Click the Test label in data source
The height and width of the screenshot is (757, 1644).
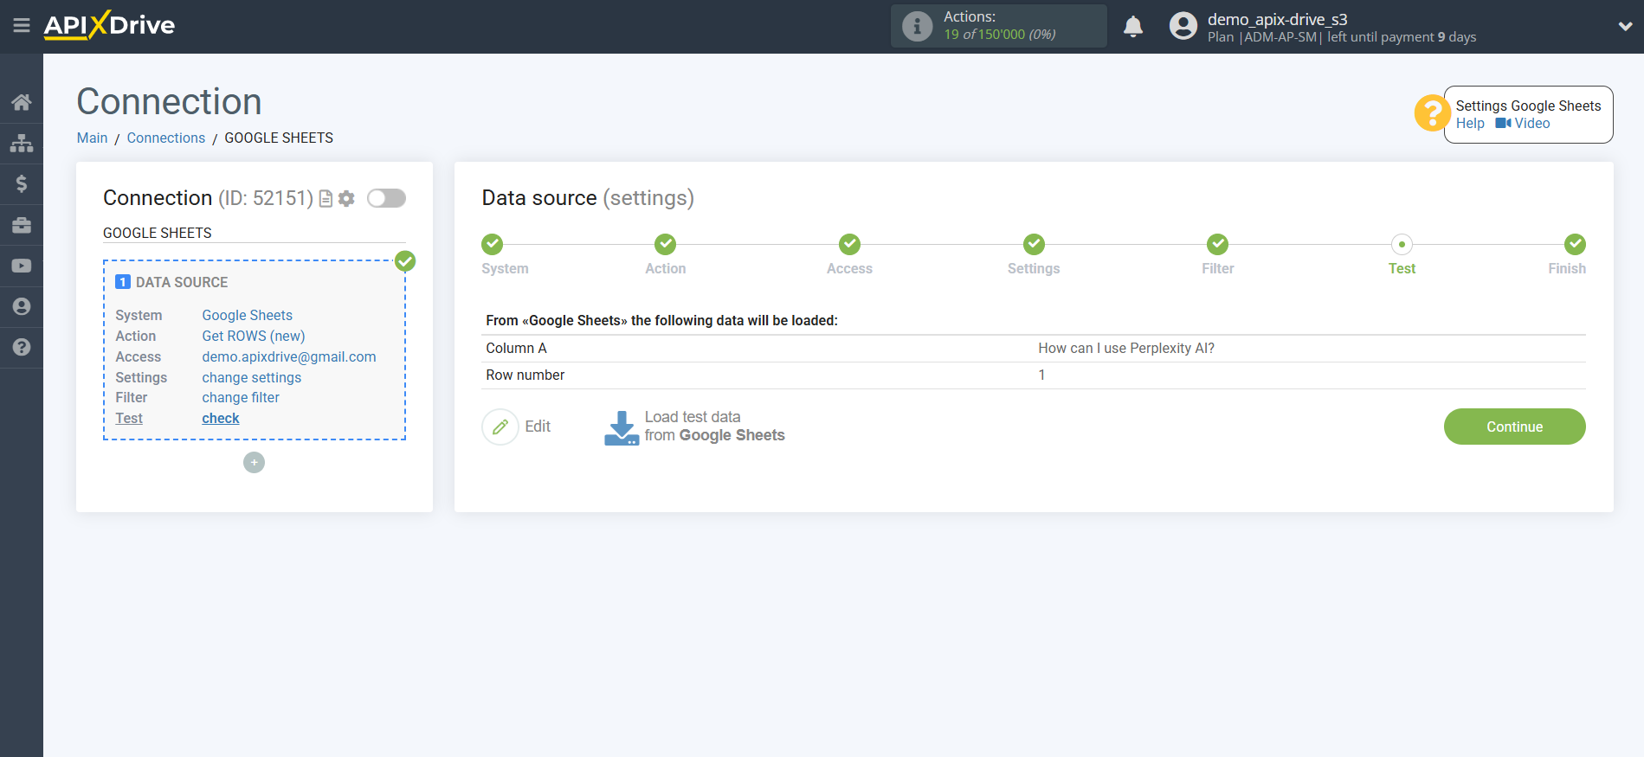129,418
